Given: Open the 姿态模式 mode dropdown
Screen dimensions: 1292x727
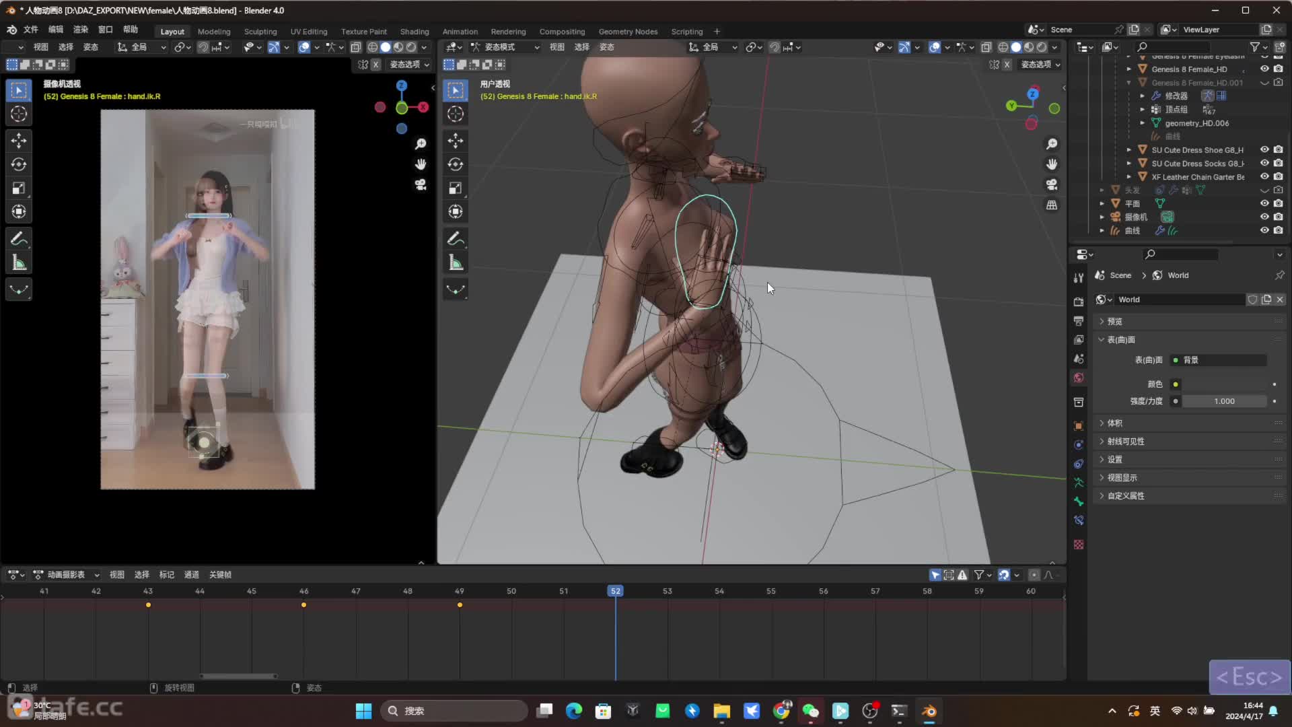Looking at the screenshot, I should 505,47.
